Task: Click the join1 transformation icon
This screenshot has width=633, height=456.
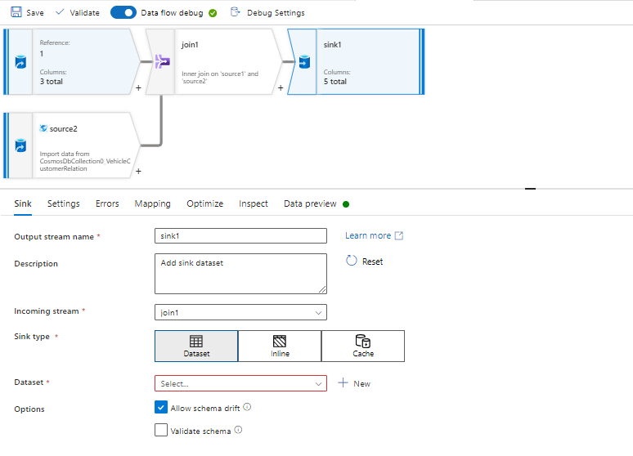Action: pos(162,62)
